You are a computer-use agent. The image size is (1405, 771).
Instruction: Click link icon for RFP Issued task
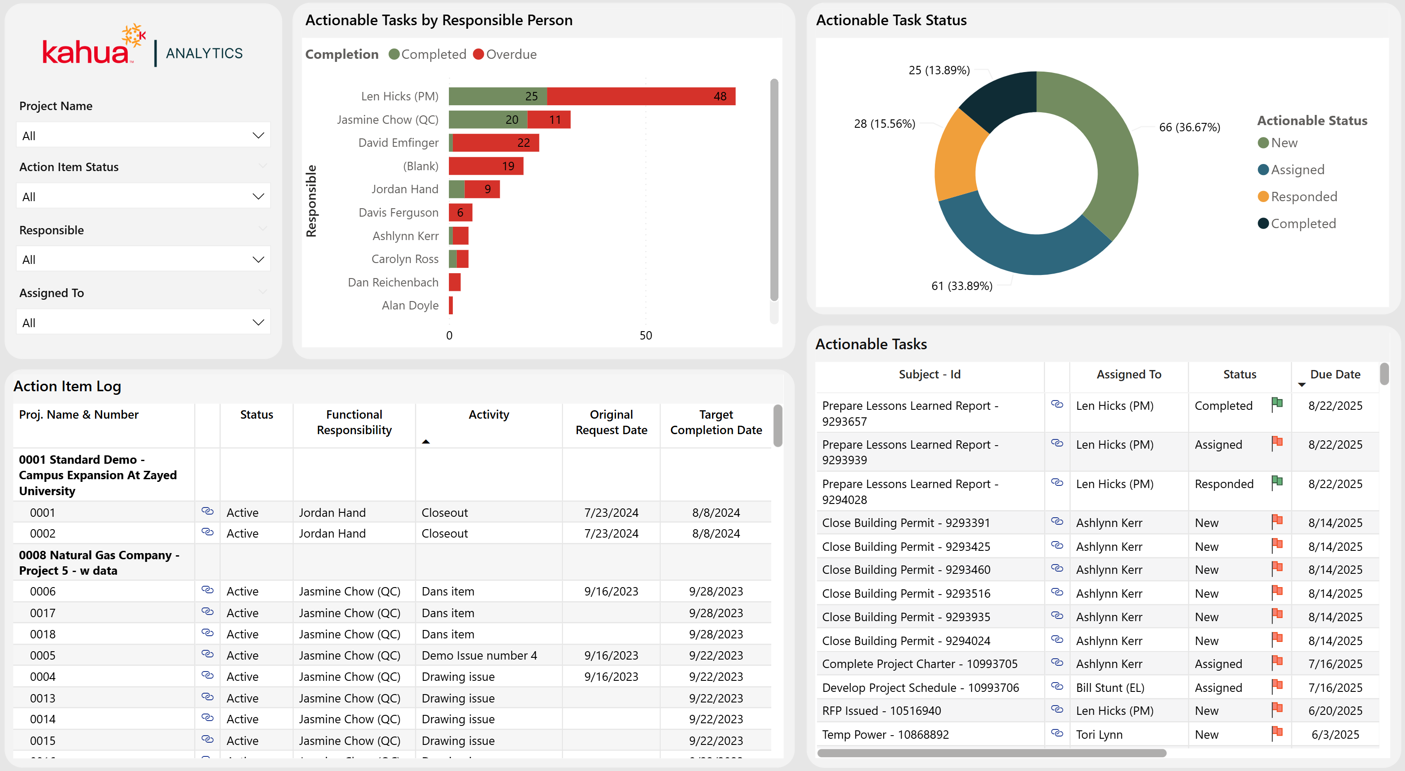pyautogui.click(x=1057, y=709)
